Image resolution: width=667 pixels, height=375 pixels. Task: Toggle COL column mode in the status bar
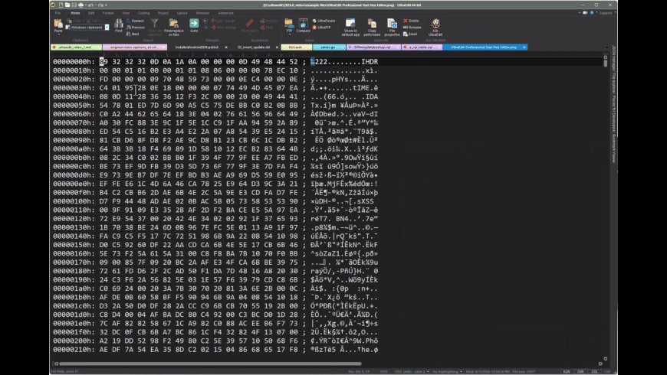594,372
